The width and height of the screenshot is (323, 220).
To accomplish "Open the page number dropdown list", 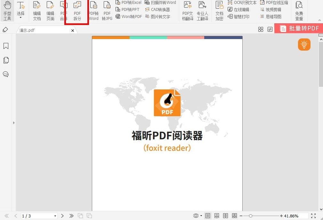I will click(54, 216).
